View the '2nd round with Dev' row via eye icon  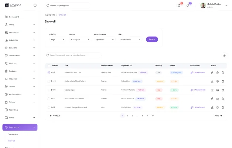tap(217, 73)
